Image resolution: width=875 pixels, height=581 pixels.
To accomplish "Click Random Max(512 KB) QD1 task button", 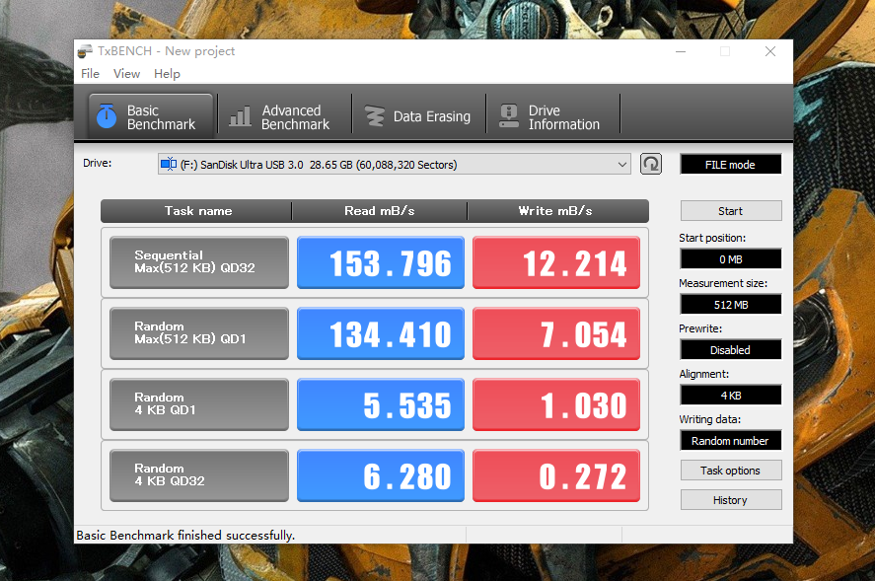I will 199,332.
